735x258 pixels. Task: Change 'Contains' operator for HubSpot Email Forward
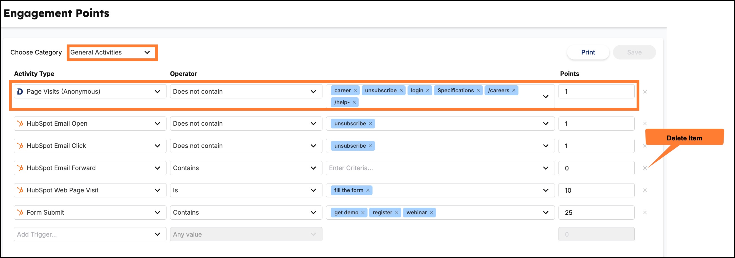[246, 168]
